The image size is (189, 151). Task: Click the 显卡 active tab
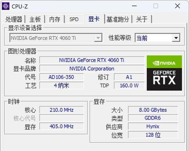pyautogui.click(x=94, y=19)
